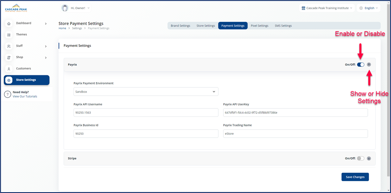Click the Need Help question mark icon
This screenshot has height=193, width=391.
[8, 94]
